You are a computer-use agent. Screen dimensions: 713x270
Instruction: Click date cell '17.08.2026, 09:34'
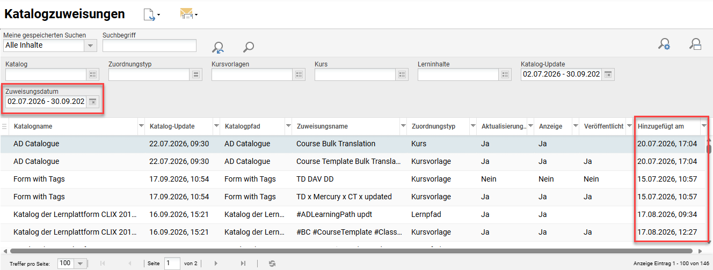[x=667, y=215]
